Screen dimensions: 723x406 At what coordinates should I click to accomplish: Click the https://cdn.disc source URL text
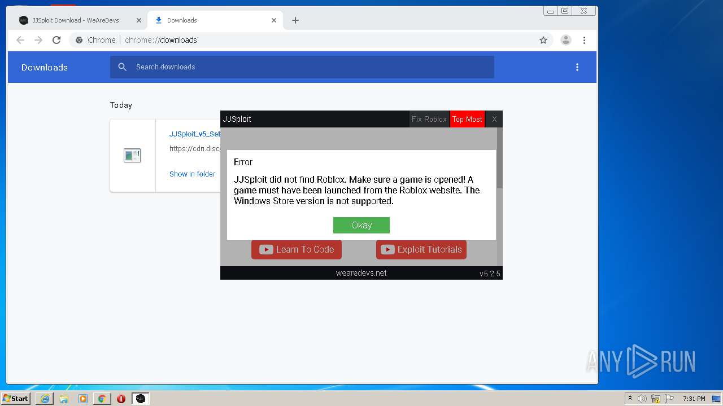pos(195,149)
